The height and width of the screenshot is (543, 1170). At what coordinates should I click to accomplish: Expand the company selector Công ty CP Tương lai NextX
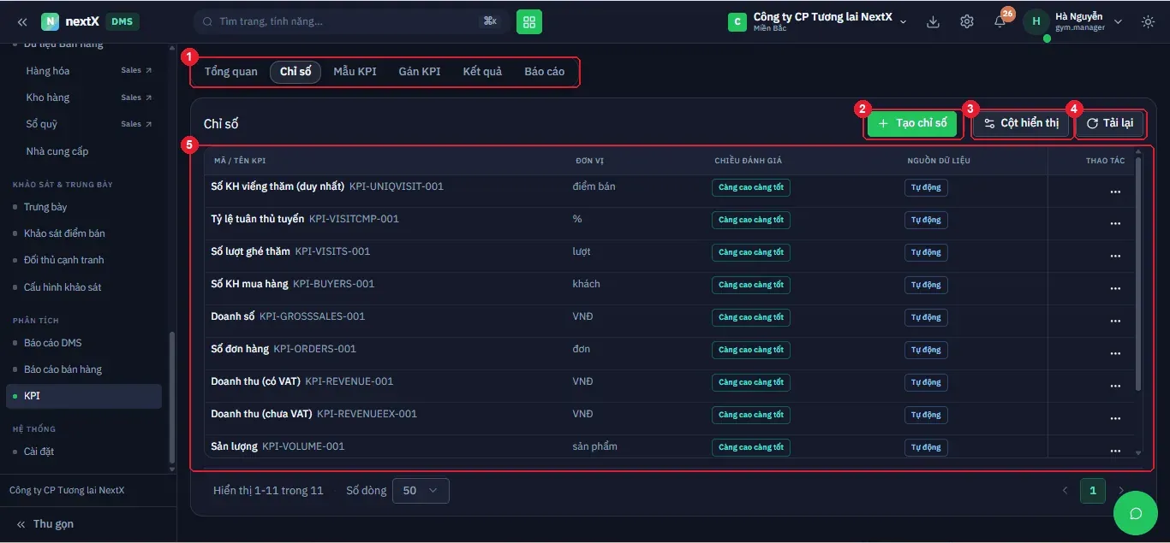point(817,21)
